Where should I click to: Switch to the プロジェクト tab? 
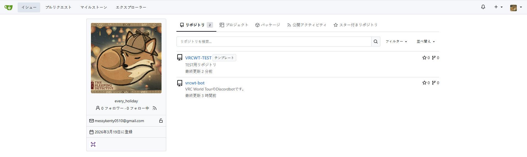click(x=234, y=25)
